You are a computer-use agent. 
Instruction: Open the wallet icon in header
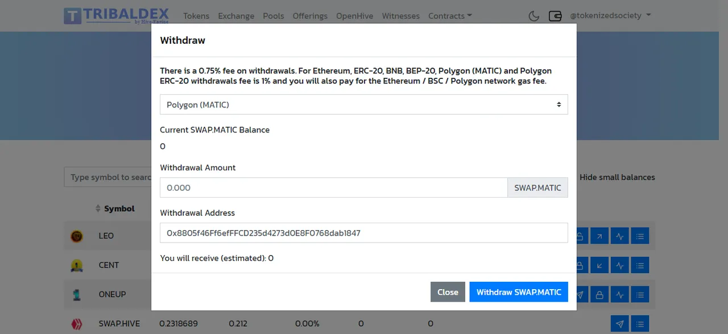tap(555, 16)
